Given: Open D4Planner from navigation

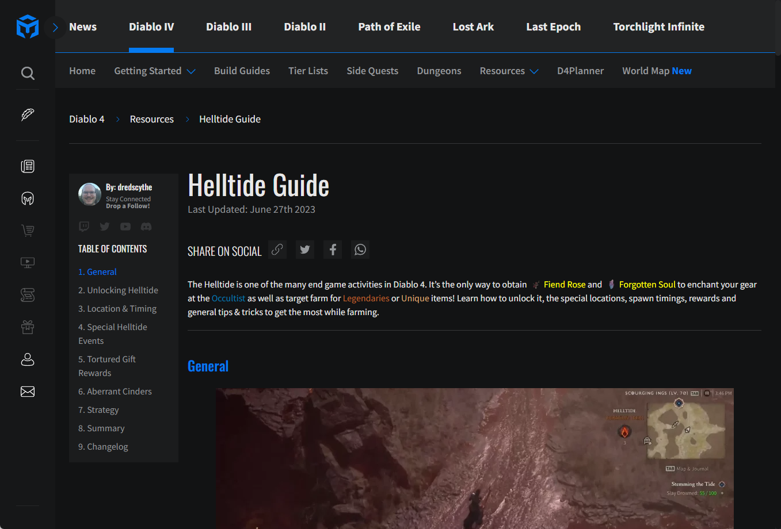Looking at the screenshot, I should [x=580, y=71].
